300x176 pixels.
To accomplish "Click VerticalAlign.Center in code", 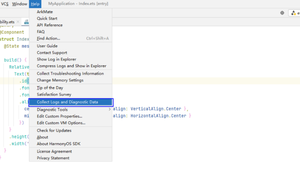I will click(156, 109).
